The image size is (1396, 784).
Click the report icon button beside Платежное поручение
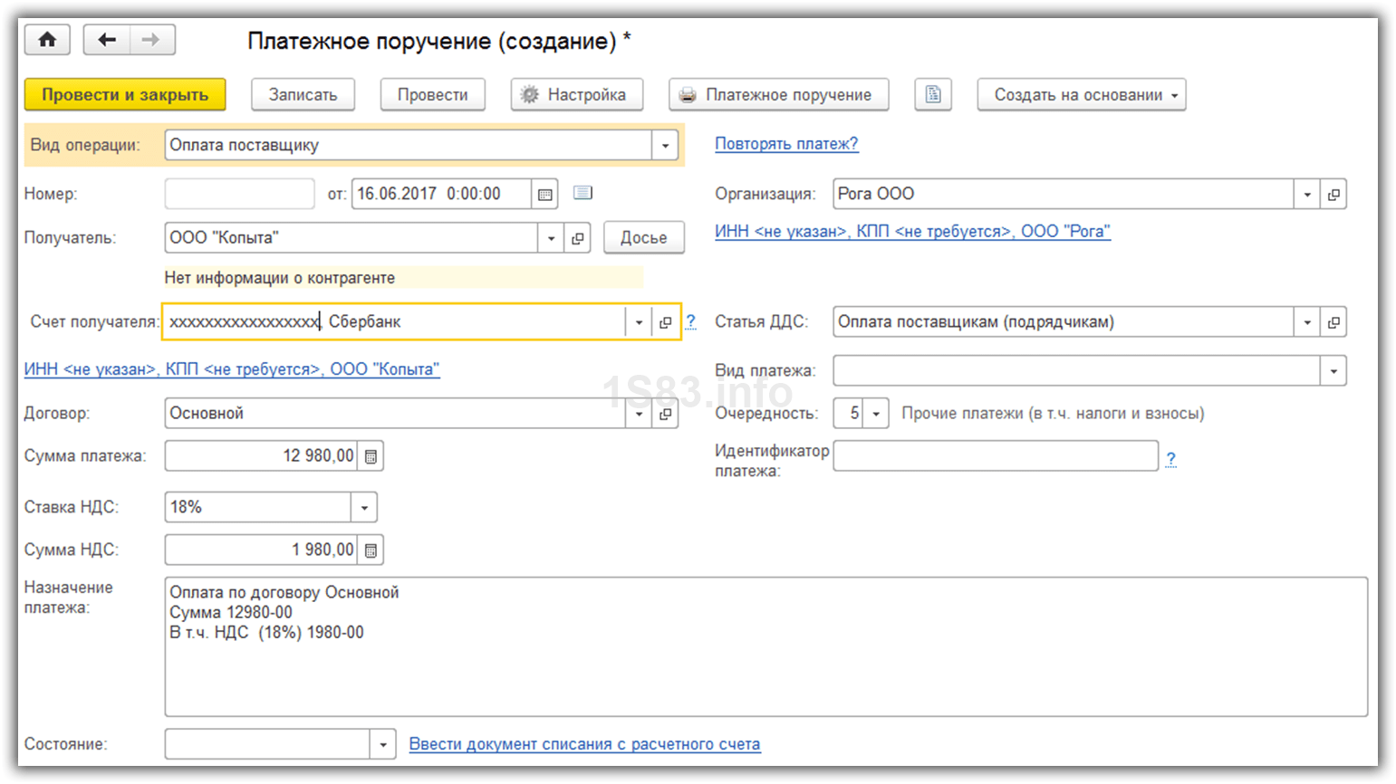click(932, 94)
